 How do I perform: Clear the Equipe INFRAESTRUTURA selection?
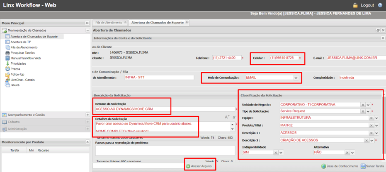pos(372,118)
